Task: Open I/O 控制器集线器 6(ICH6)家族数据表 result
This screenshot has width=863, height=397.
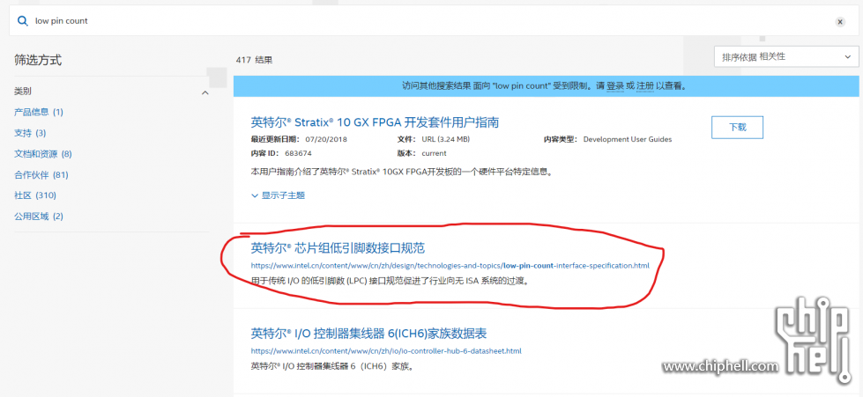Action: tap(368, 334)
